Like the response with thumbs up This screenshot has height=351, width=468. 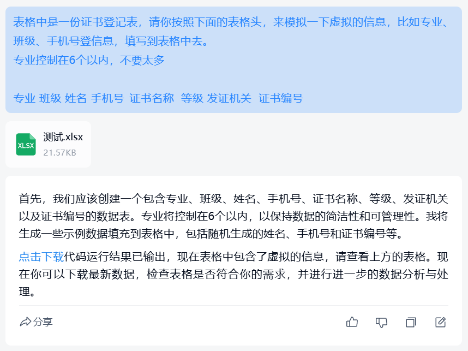tap(352, 322)
